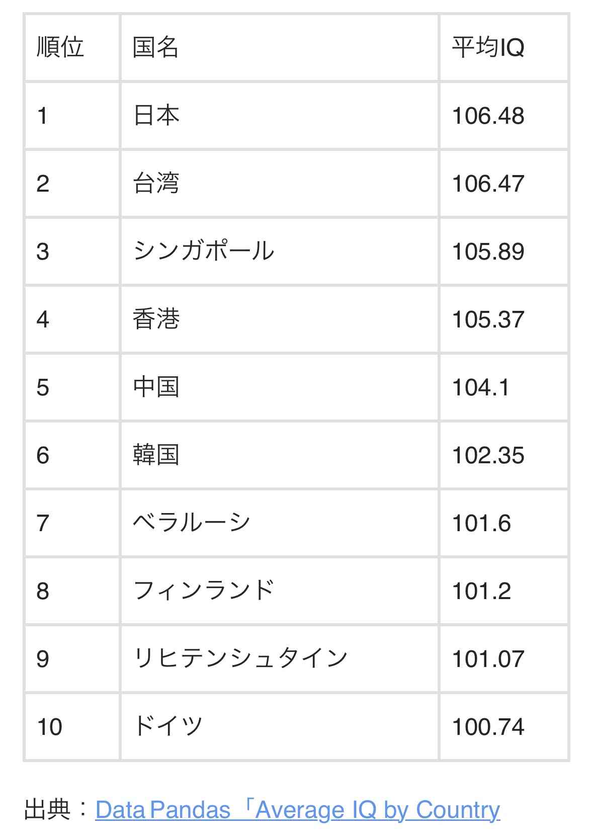
Task: Click the 105.89 IQ value
Action: [488, 252]
